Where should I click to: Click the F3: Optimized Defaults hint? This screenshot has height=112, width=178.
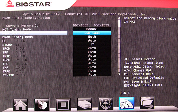coord(144,78)
